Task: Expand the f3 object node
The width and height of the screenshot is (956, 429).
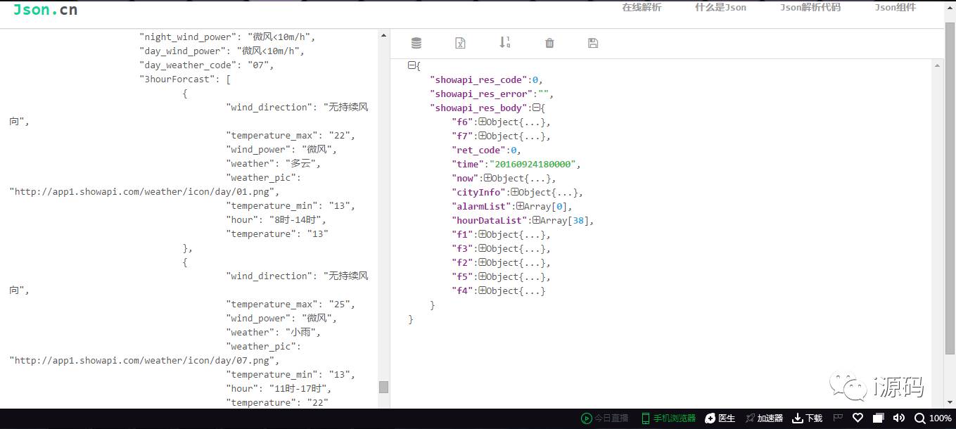Action: coord(483,248)
